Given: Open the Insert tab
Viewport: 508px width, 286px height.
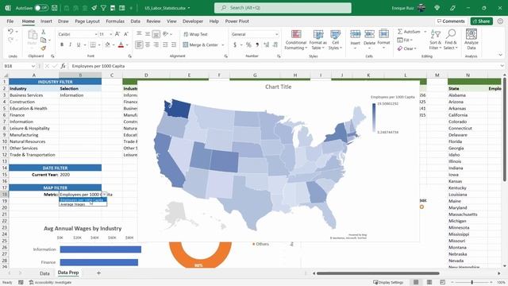Looking at the screenshot, I should (x=46, y=21).
